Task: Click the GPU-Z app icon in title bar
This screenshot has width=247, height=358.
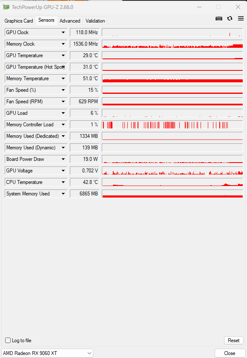Action: tap(6, 7)
